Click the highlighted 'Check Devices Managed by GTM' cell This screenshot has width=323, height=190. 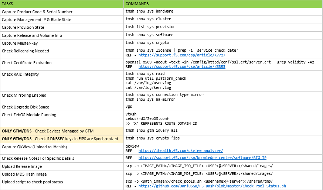[x=62, y=131]
